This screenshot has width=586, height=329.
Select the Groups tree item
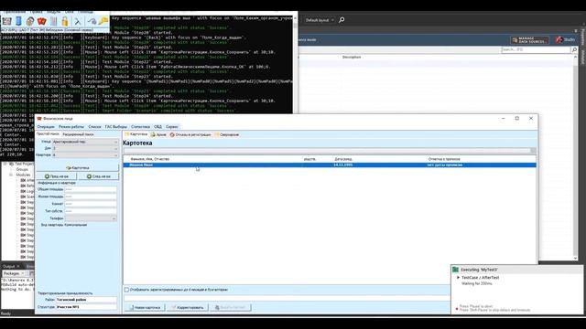click(x=22, y=169)
